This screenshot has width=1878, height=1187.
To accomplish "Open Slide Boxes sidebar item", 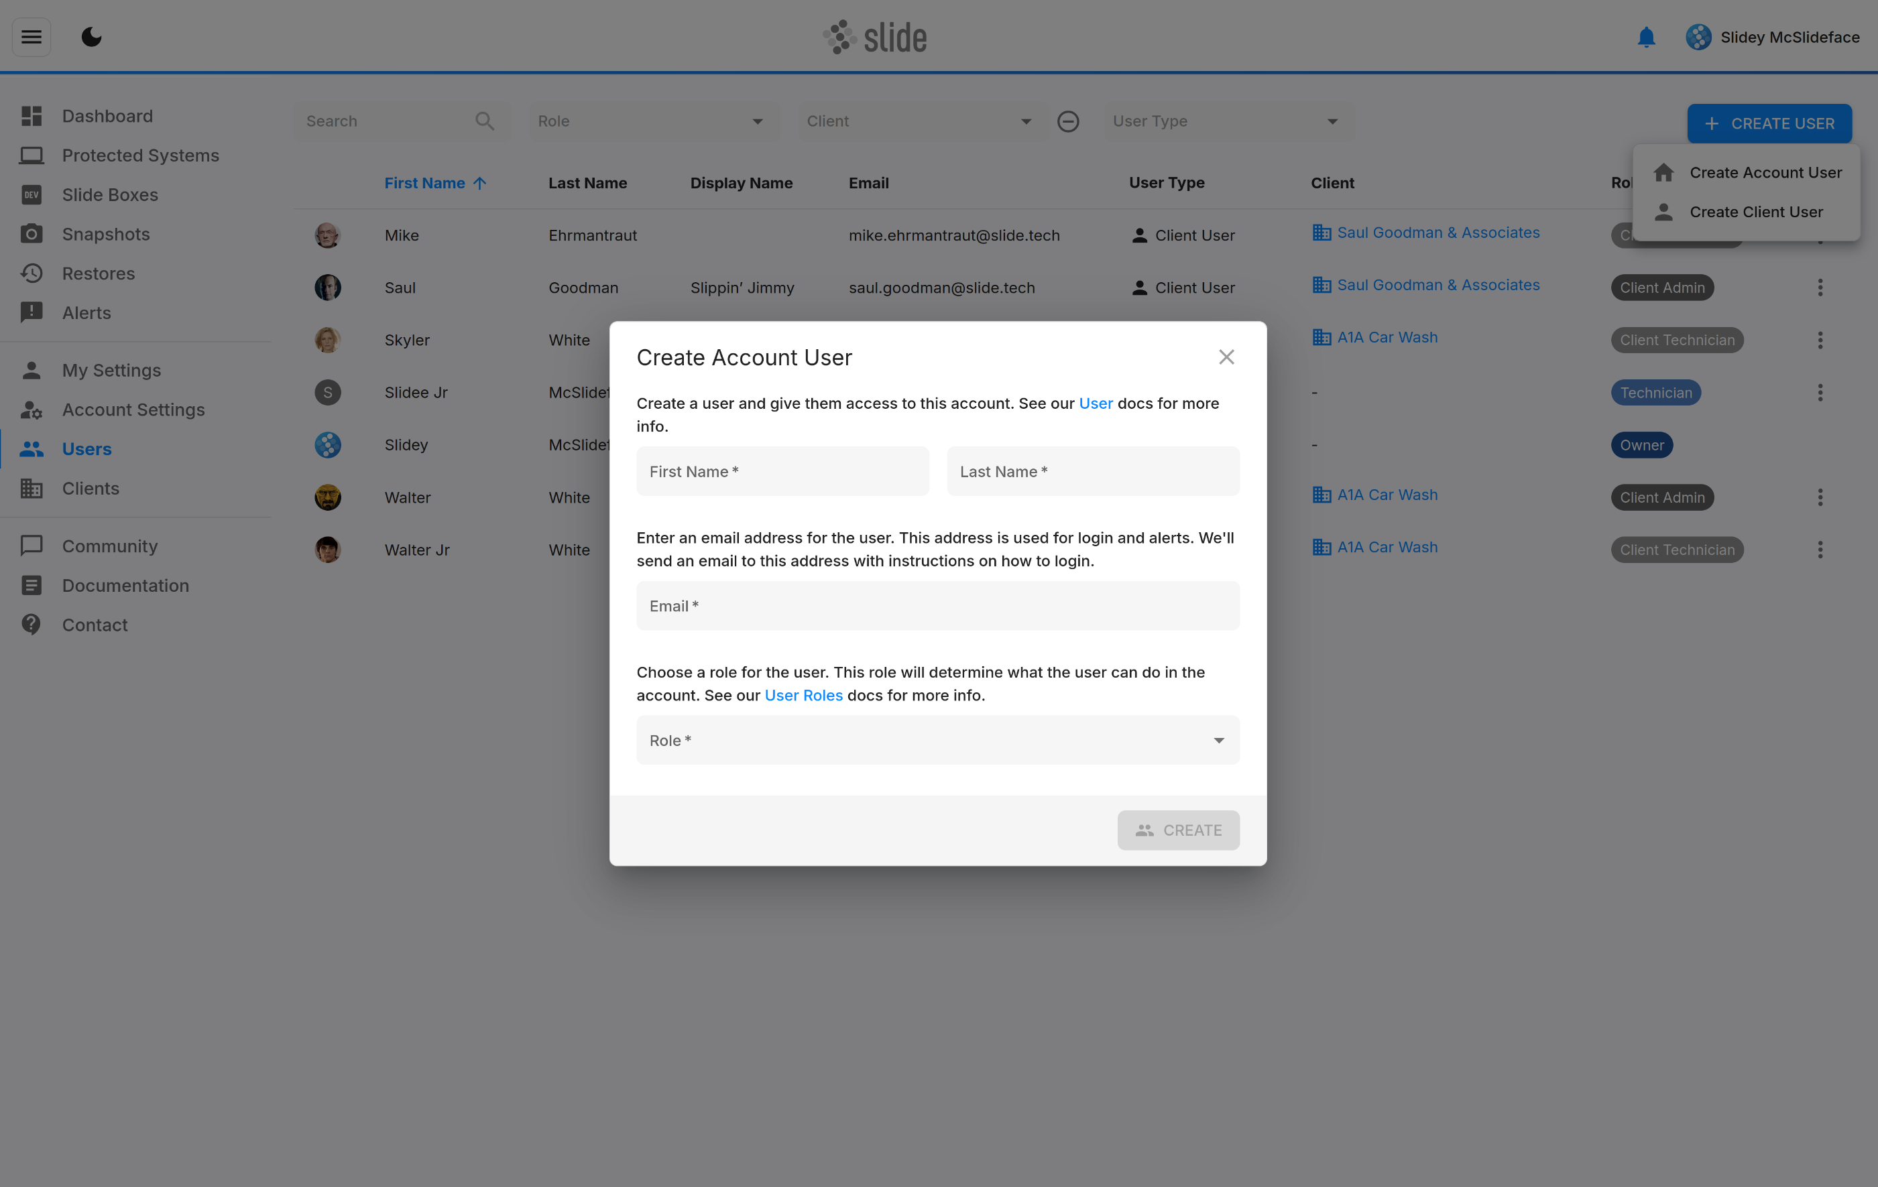I will point(110,195).
